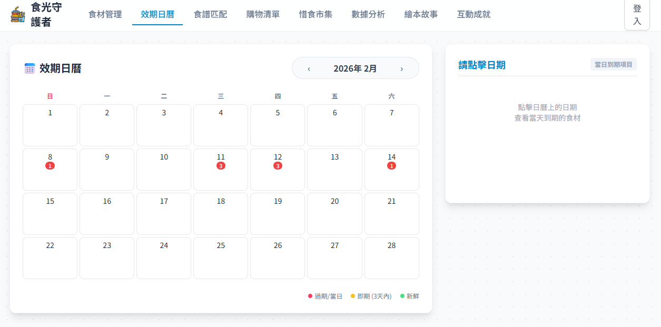Click the red badge on February 11
The height and width of the screenshot is (327, 661).
[x=221, y=166]
